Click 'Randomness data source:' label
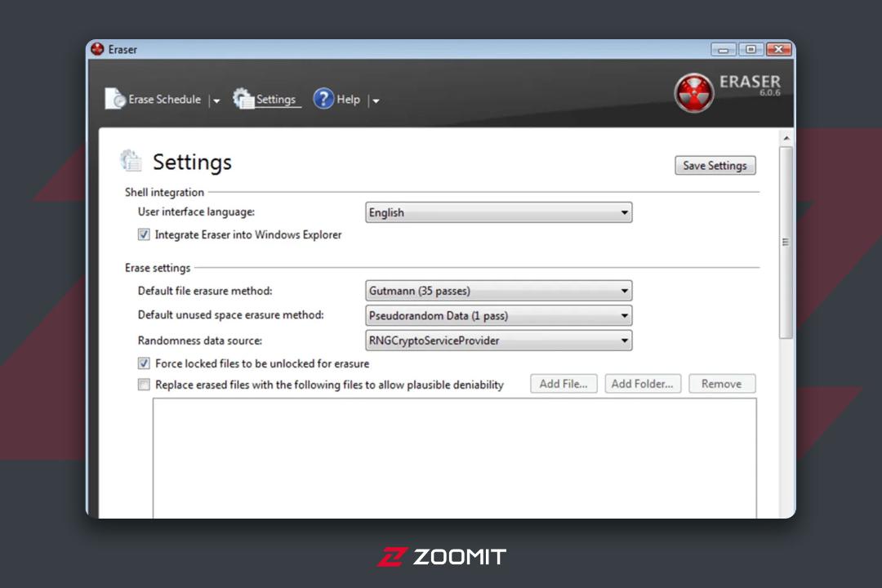The image size is (882, 588). coord(200,341)
